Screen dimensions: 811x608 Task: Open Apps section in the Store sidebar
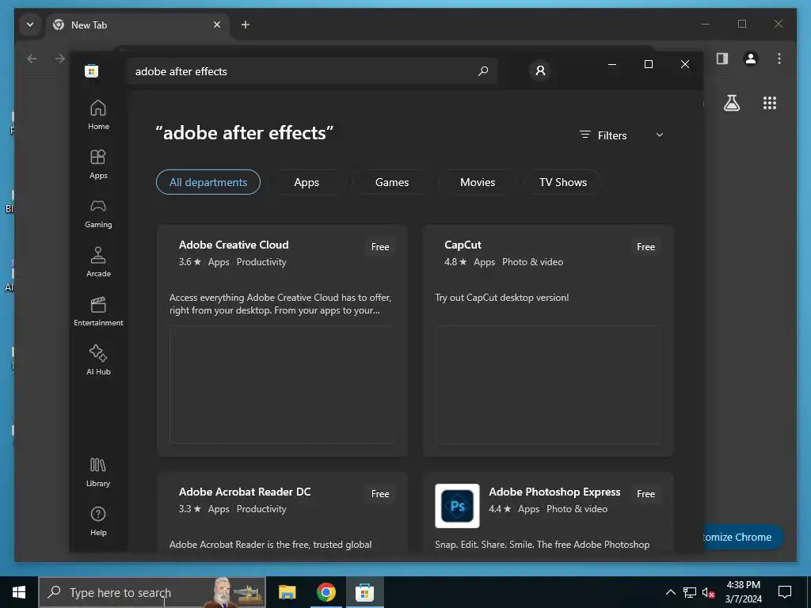pyautogui.click(x=98, y=165)
